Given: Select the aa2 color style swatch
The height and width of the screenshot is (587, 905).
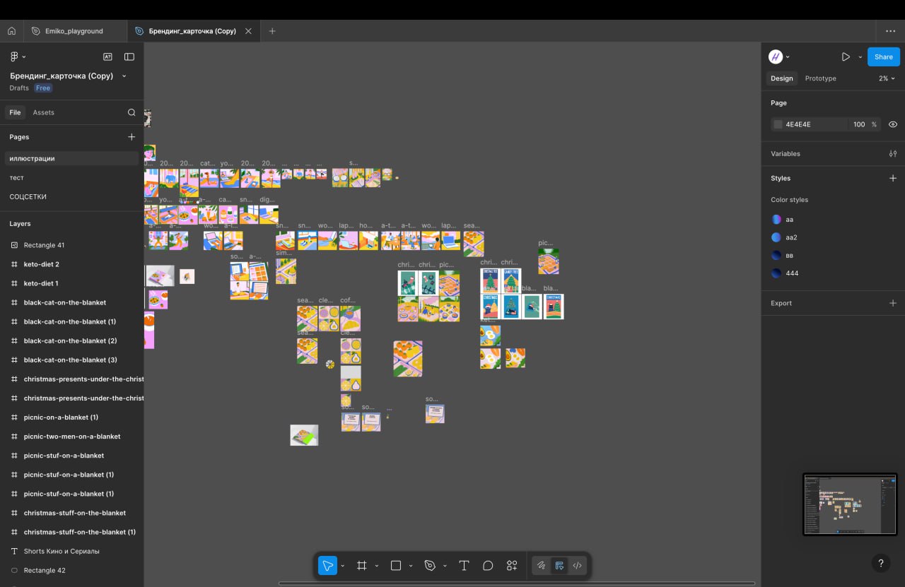Looking at the screenshot, I should coord(776,237).
